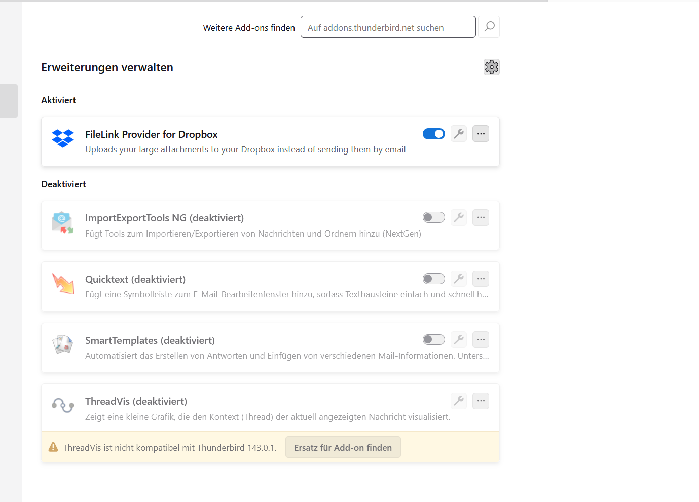
Task: Expand more options for ImportExportTools NG
Action: [x=481, y=218]
